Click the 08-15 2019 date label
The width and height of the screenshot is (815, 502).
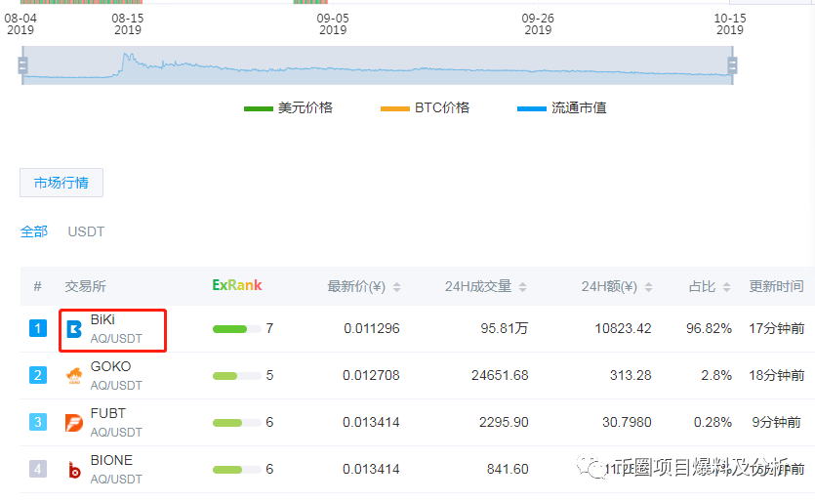click(127, 24)
